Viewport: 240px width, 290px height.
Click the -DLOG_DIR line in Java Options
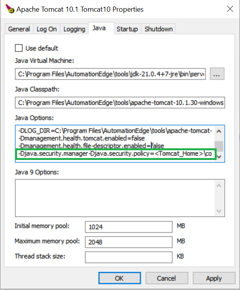pyautogui.click(x=115, y=131)
